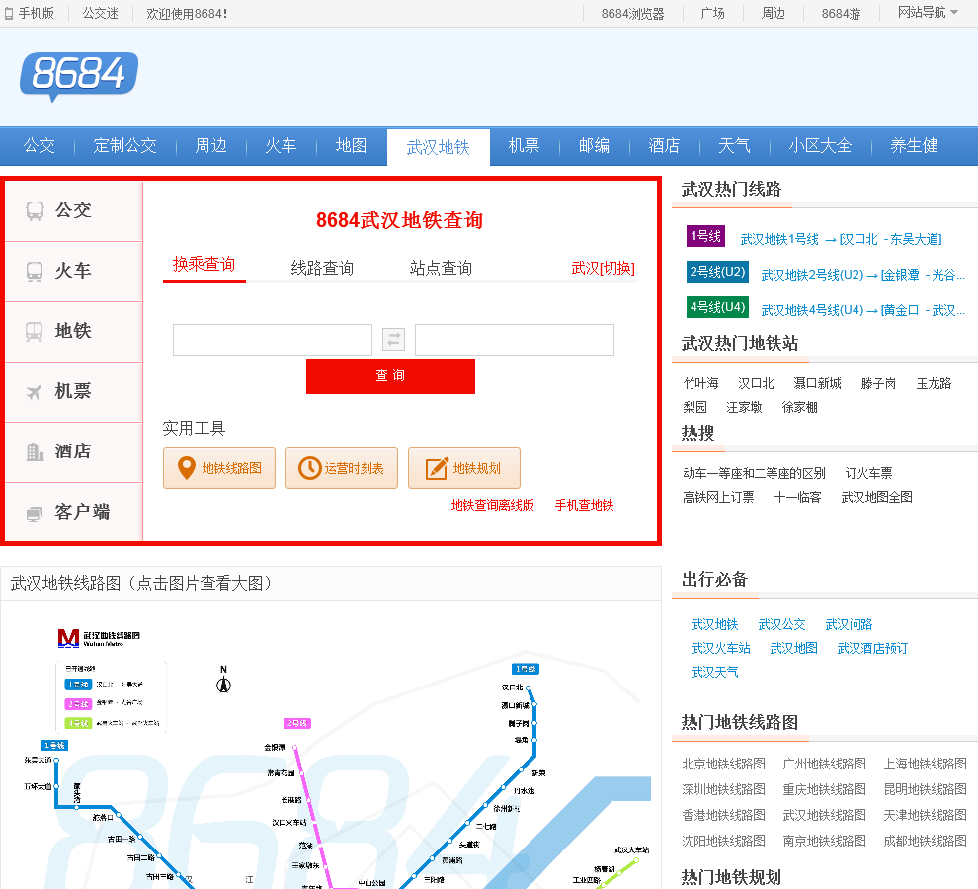Open 火车 in the blue navigation bar
This screenshot has width=978, height=889.
281,146
